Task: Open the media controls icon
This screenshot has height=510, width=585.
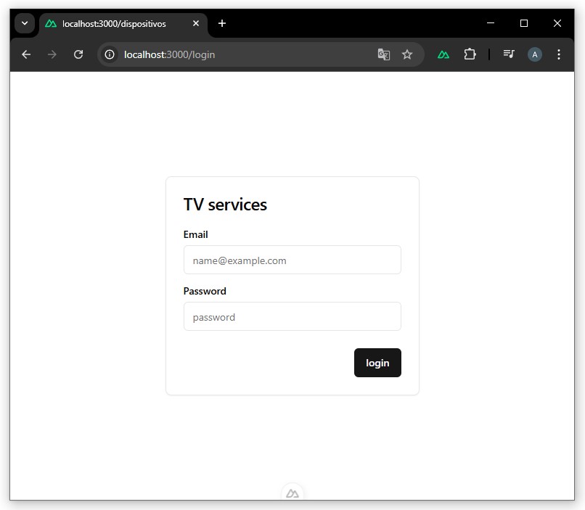Action: [x=509, y=54]
